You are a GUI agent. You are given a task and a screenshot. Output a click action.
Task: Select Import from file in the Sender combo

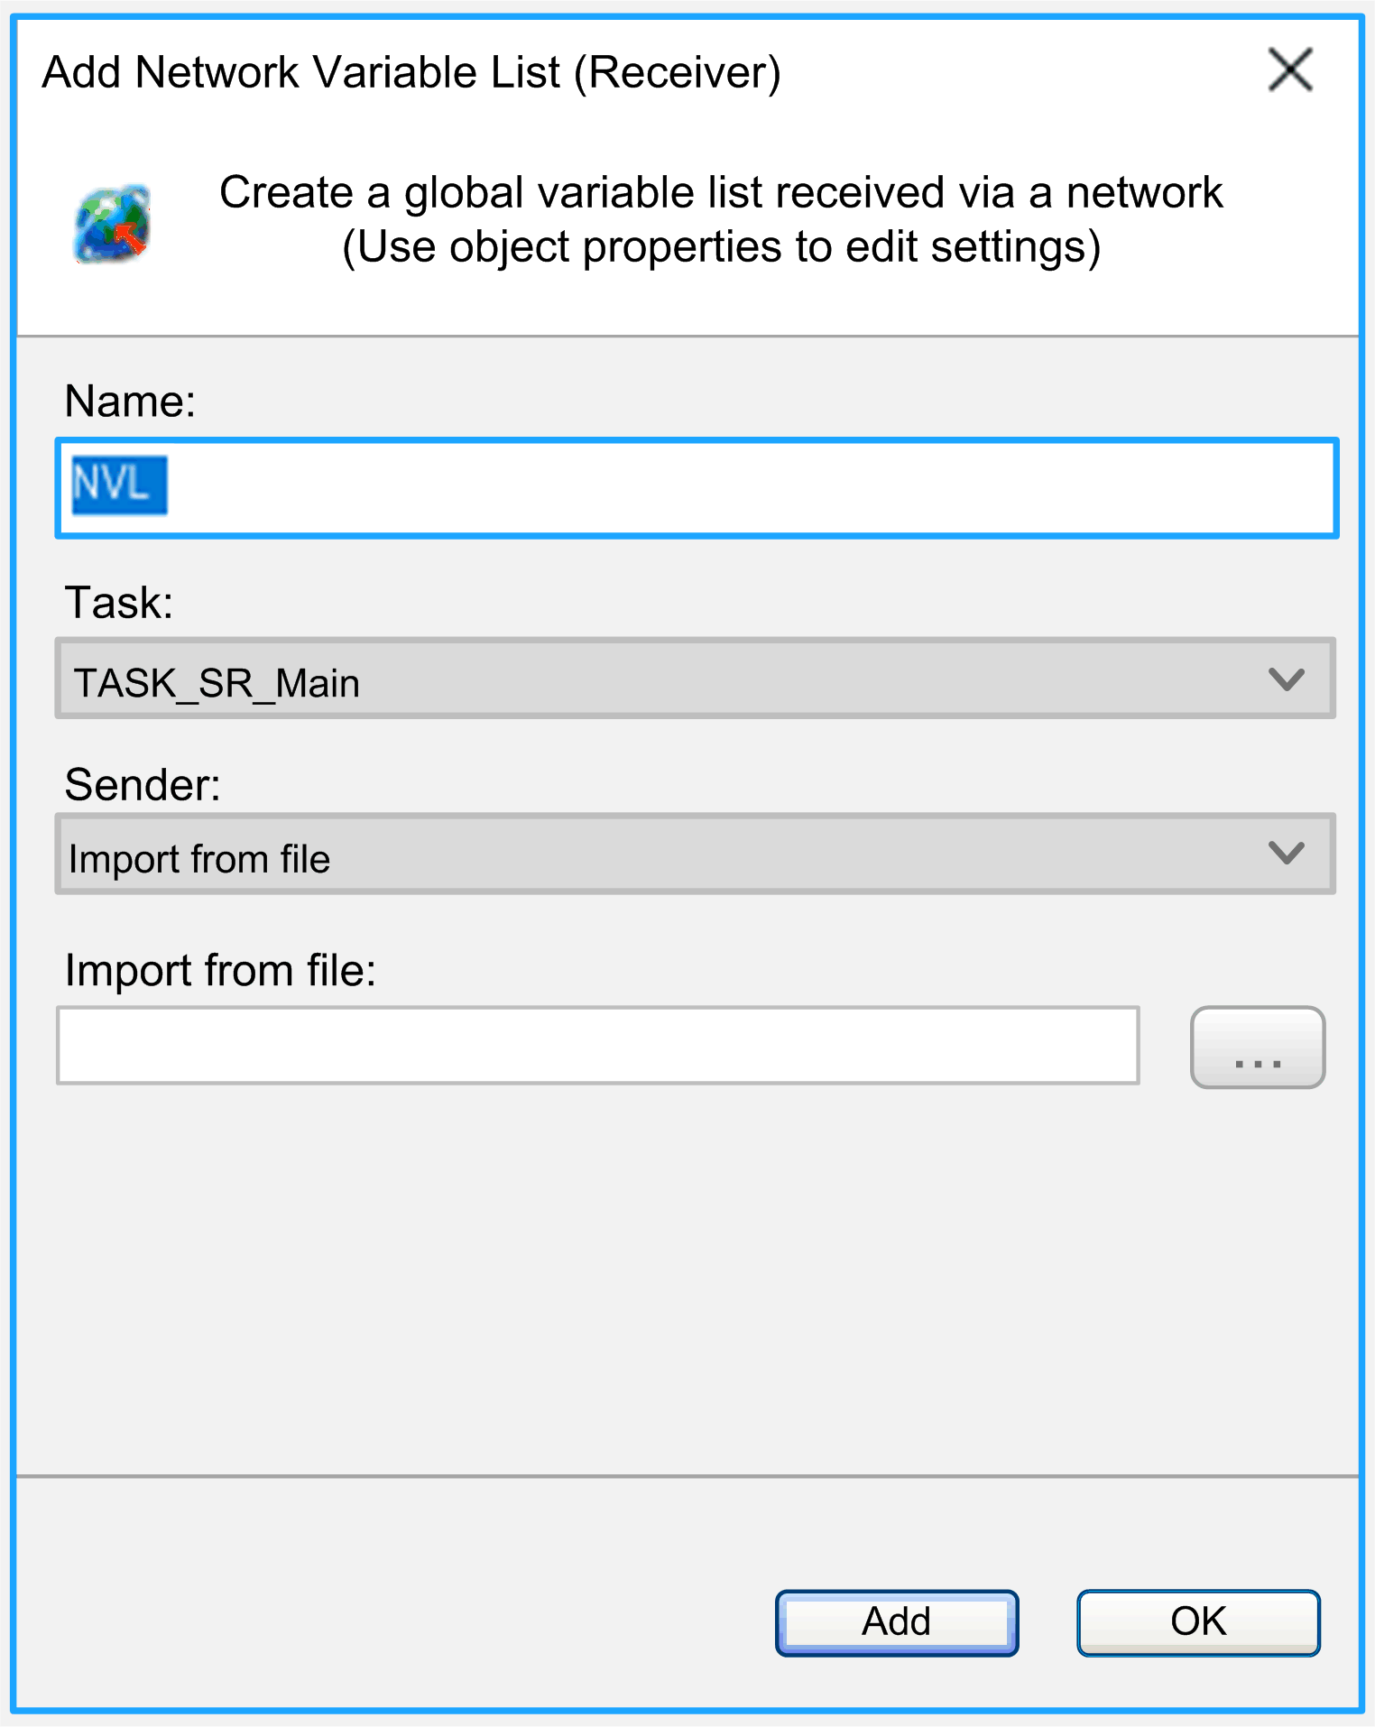click(200, 858)
